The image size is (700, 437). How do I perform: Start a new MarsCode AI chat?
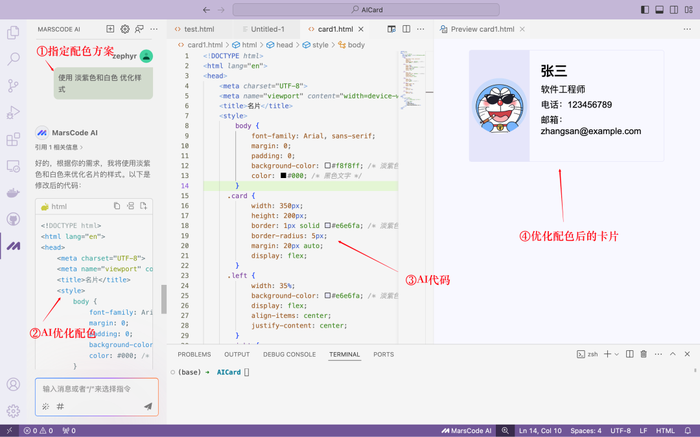pos(110,29)
